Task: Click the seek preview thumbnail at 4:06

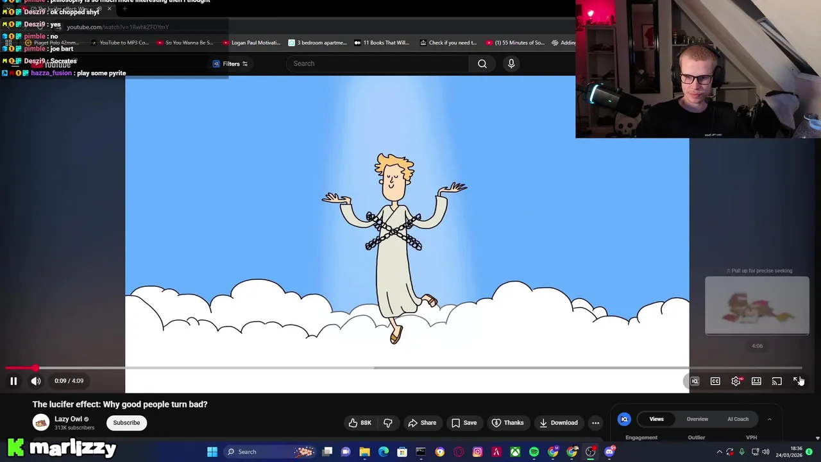Action: (757, 305)
